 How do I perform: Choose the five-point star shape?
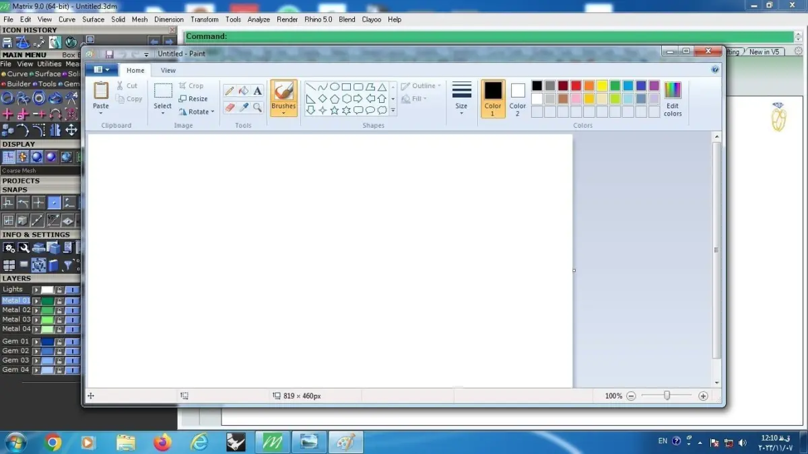click(x=334, y=110)
